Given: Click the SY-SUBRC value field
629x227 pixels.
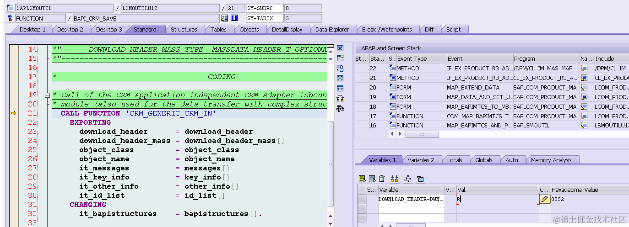Looking at the screenshot, I should (x=303, y=8).
